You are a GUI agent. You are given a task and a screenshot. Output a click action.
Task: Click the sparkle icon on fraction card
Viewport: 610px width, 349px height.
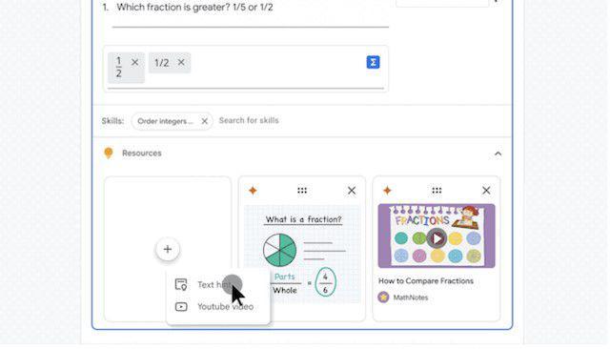[x=253, y=191]
